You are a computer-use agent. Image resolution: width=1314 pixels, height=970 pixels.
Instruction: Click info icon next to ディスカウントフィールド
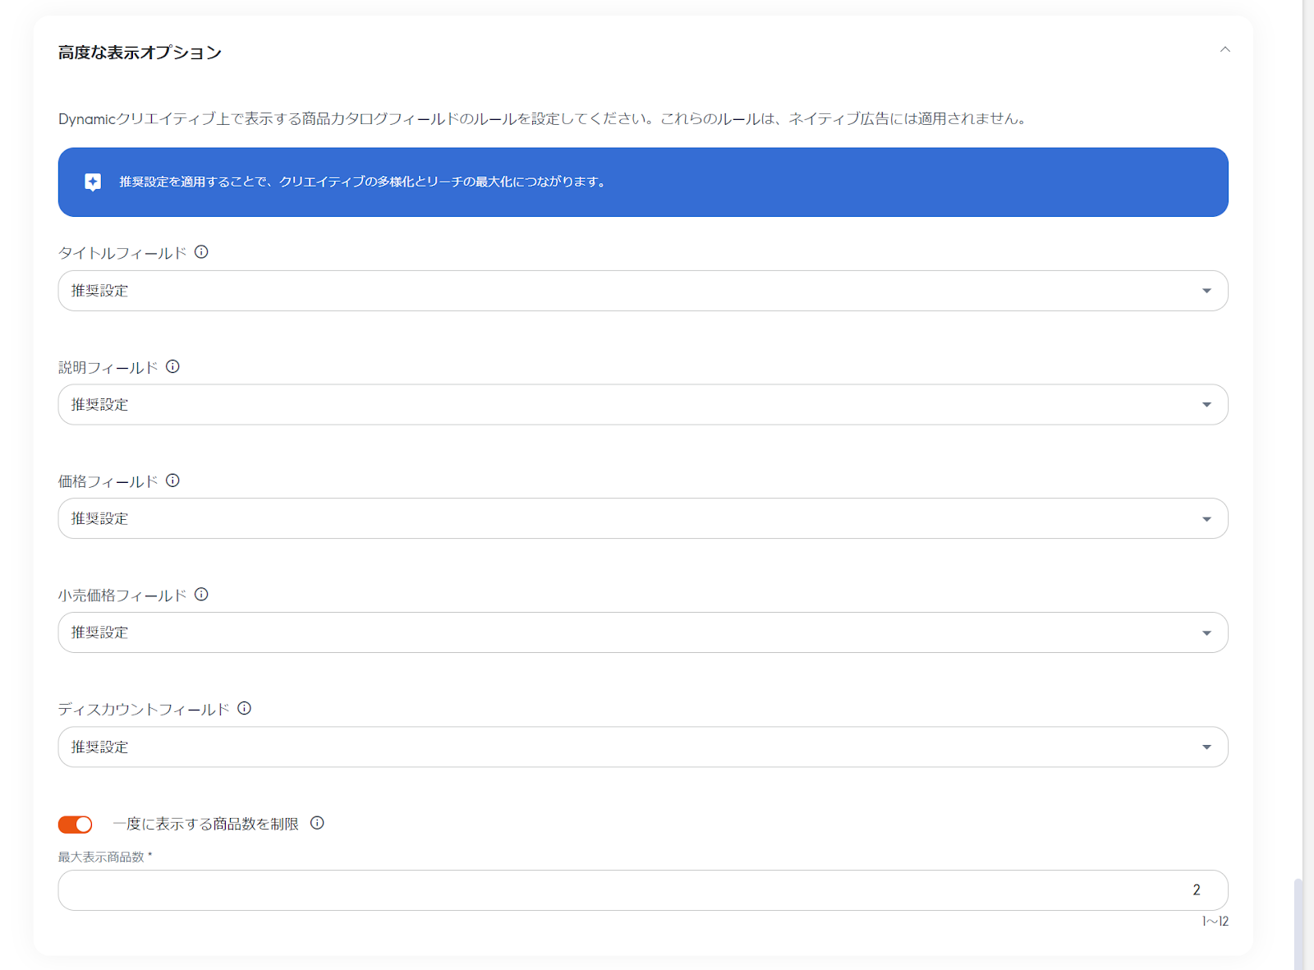tap(244, 708)
